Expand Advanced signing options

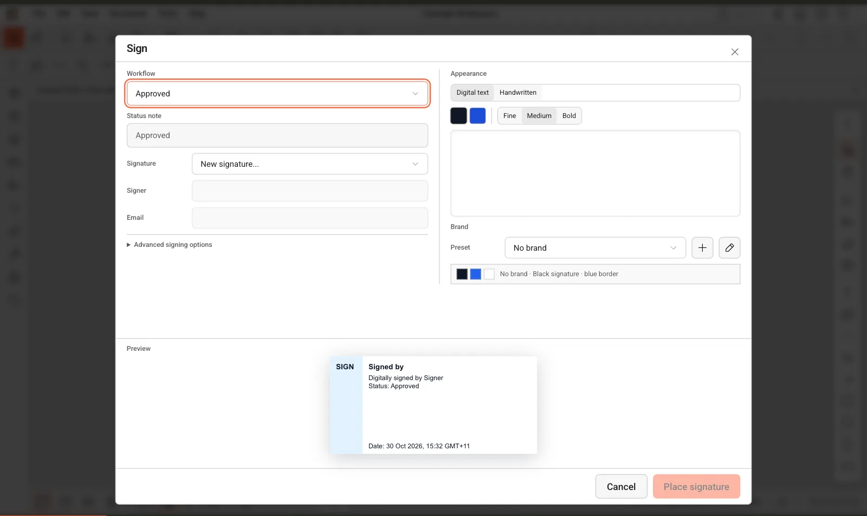169,245
